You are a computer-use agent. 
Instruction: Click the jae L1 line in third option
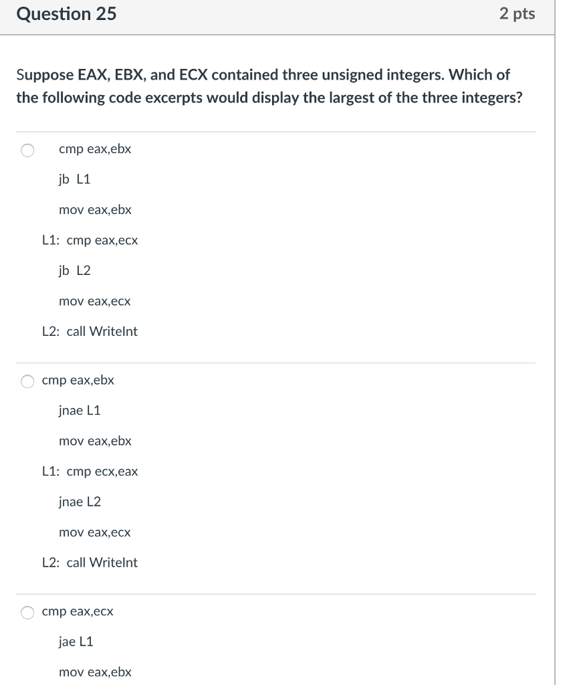click(x=76, y=641)
